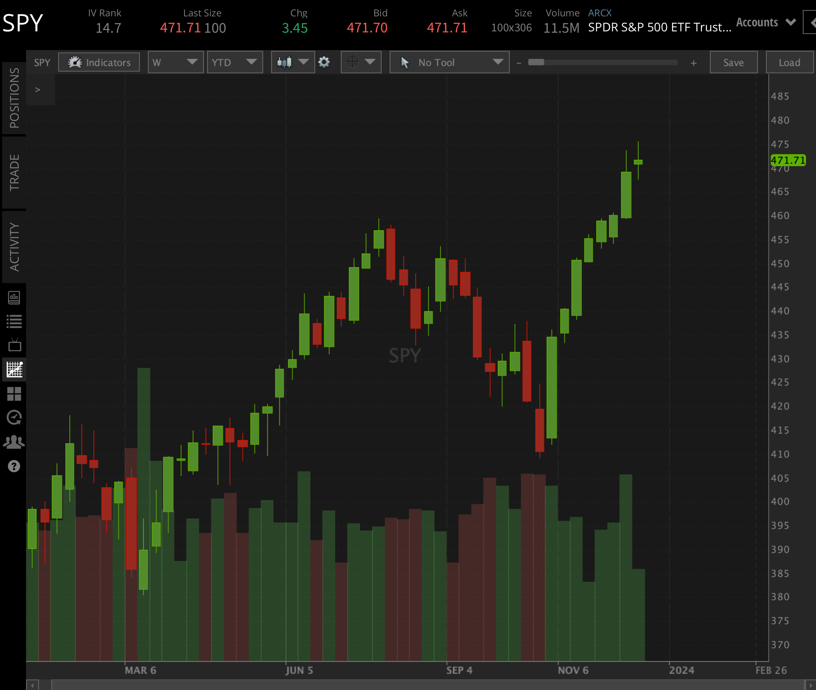The height and width of the screenshot is (690, 816).
Task: Click the Indicators button
Action: coord(99,62)
